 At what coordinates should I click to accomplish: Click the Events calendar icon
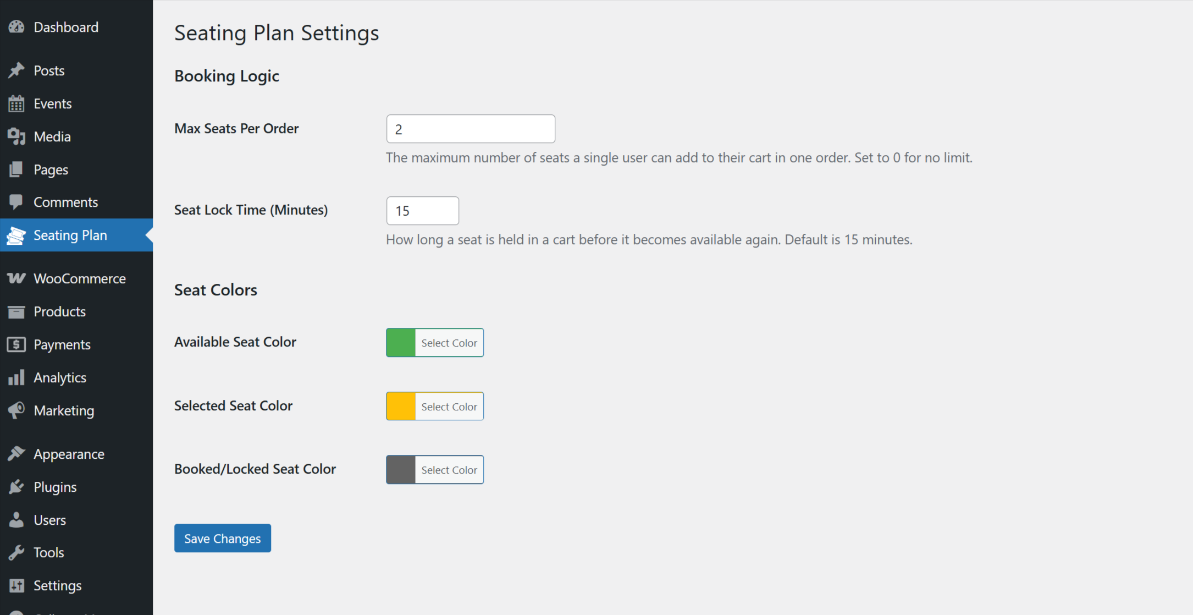pos(16,103)
